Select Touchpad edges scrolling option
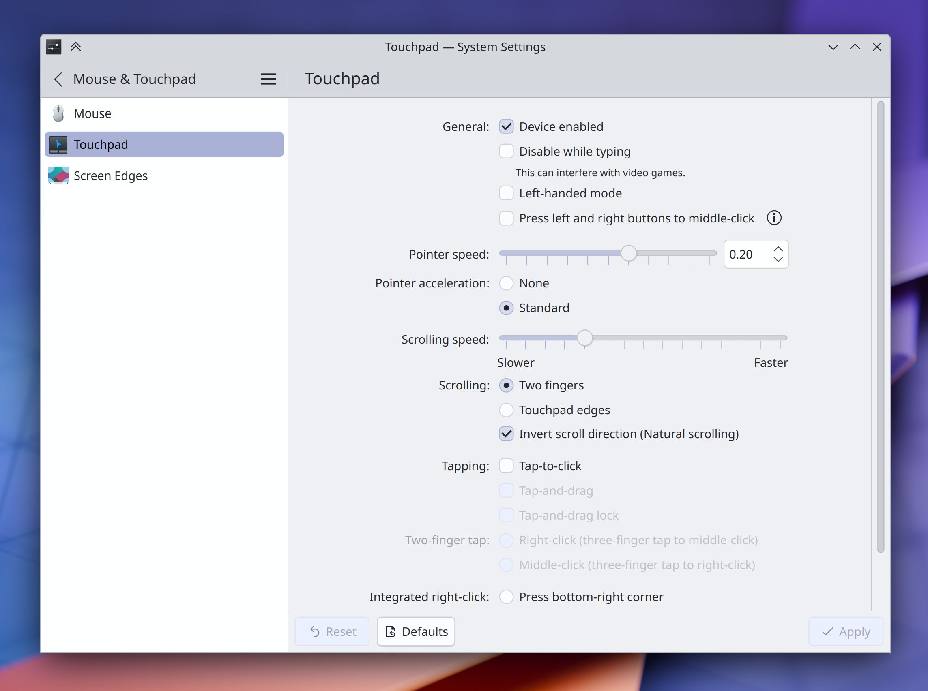928x691 pixels. coord(506,410)
